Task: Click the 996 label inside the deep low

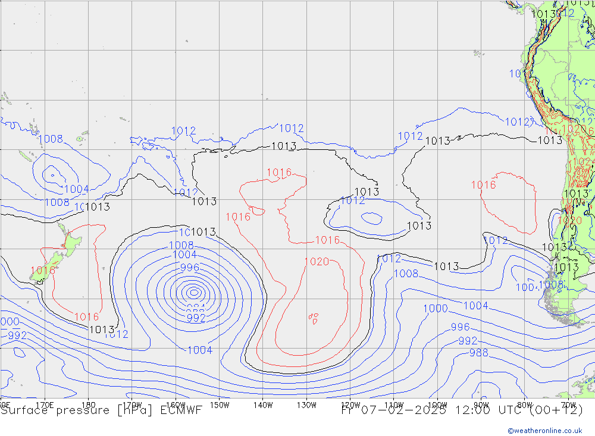Action: point(190,268)
